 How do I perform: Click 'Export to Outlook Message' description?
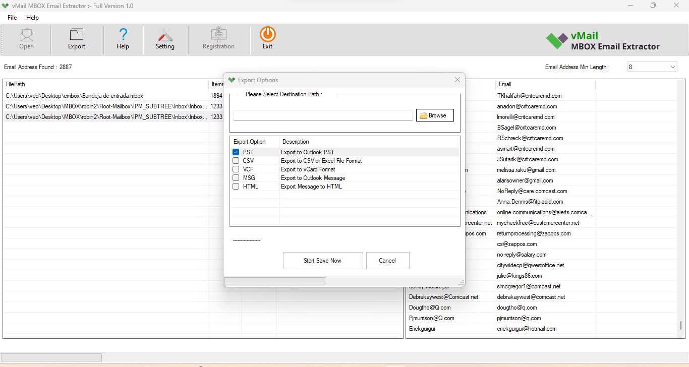(313, 178)
